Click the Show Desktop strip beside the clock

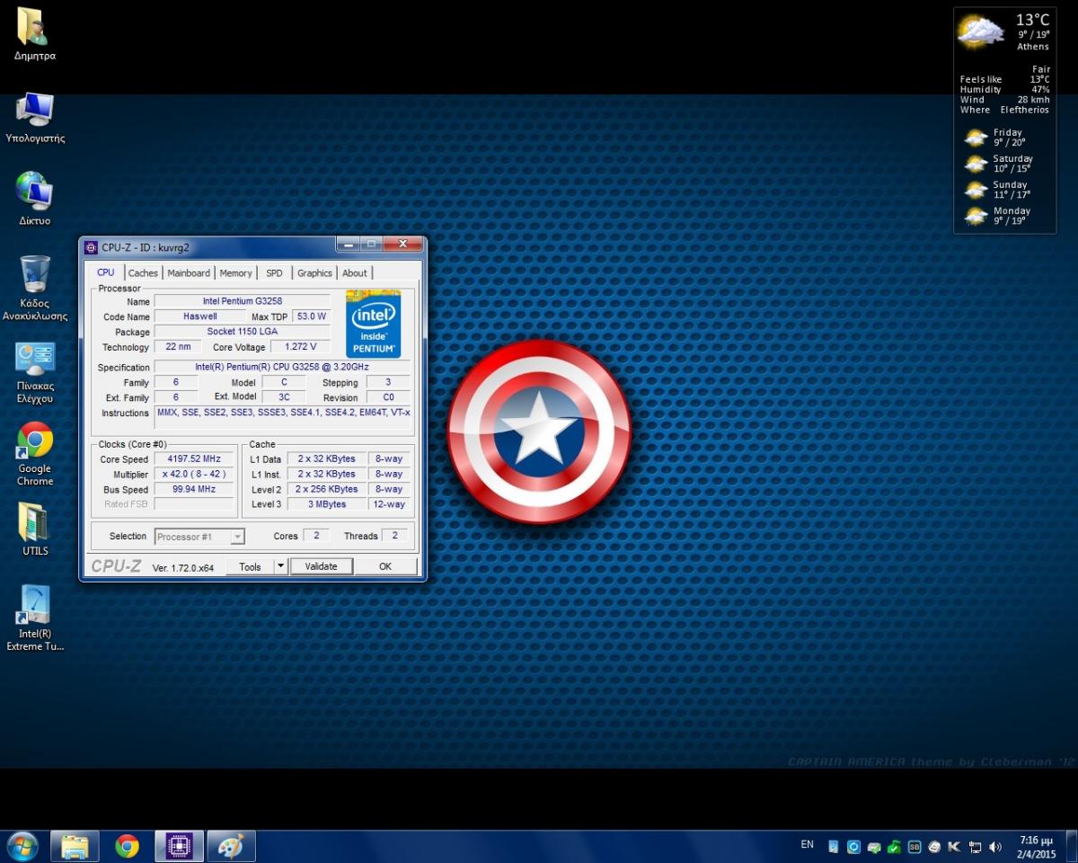[x=1072, y=846]
